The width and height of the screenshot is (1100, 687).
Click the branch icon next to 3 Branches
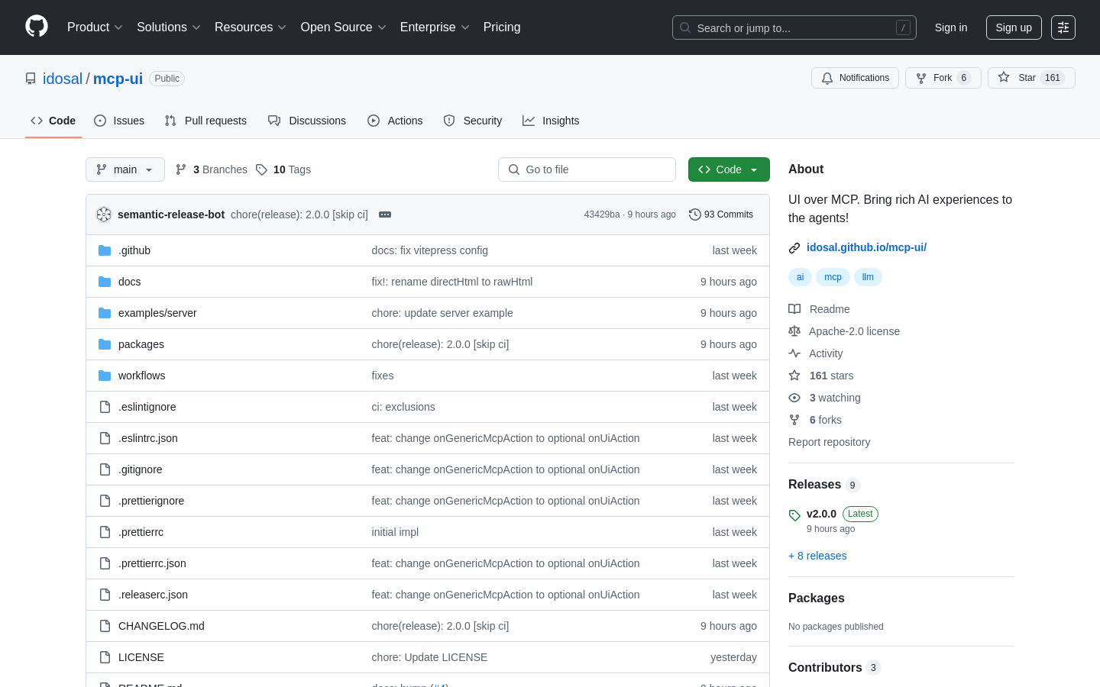[x=181, y=169]
